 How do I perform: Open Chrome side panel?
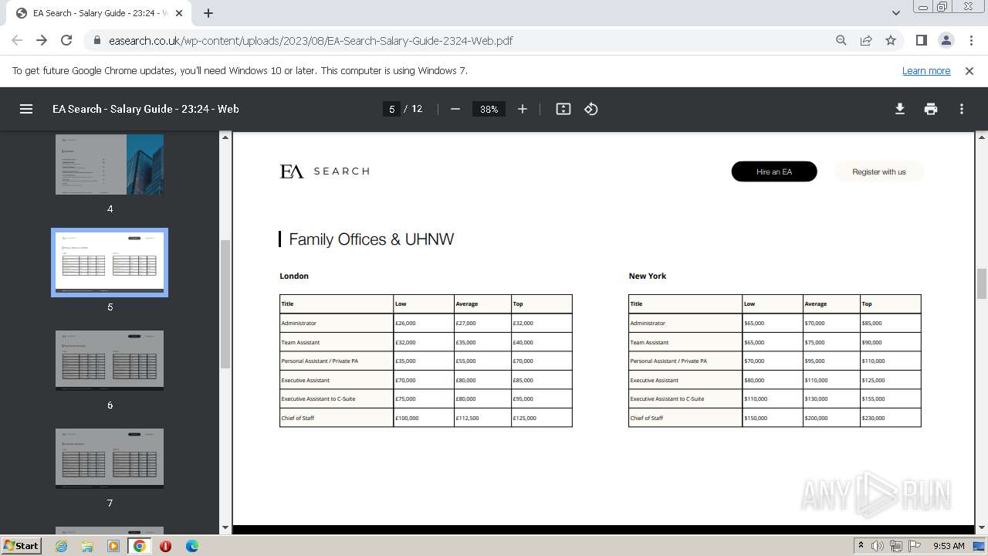(x=921, y=40)
